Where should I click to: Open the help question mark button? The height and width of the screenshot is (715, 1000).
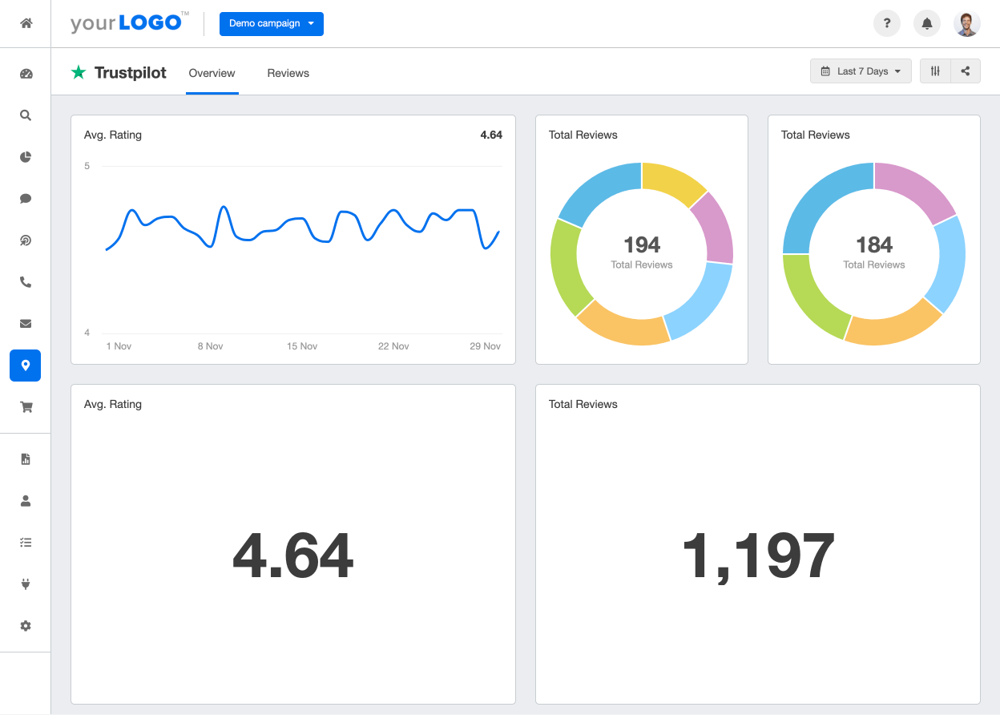click(x=887, y=23)
